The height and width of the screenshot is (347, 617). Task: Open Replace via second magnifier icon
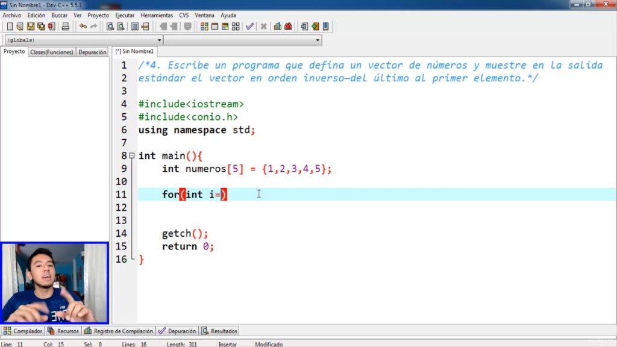(121, 27)
